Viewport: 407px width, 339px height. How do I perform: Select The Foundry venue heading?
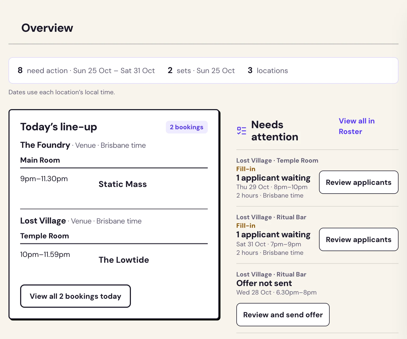45,145
